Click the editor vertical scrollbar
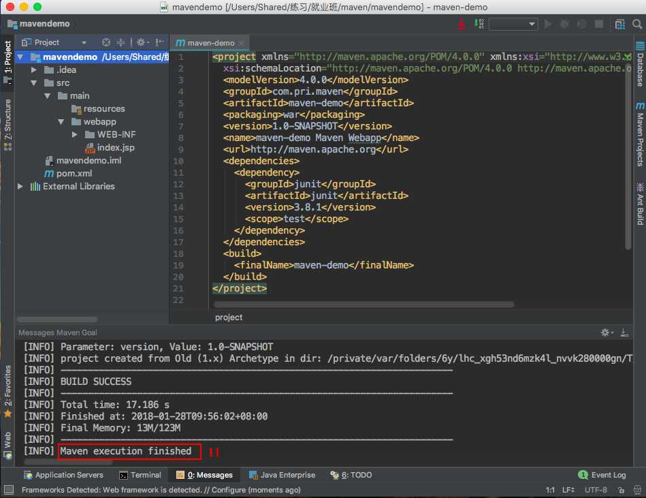Viewport: 646px width, 498px height. click(628, 157)
